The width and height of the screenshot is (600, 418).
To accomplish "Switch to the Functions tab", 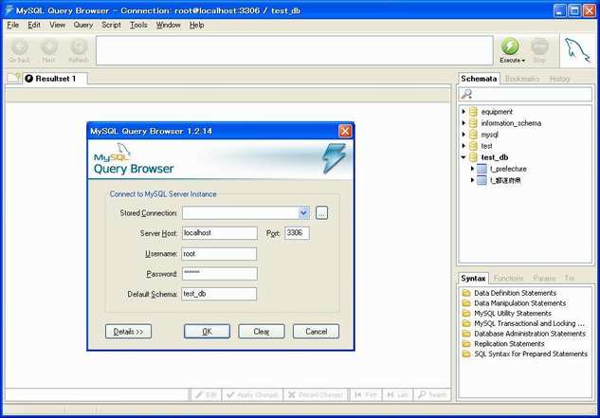I will click(x=508, y=279).
